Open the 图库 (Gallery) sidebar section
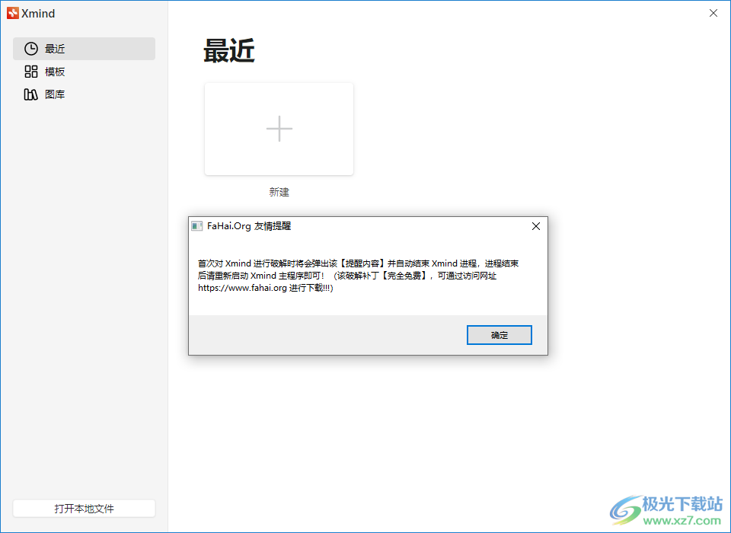731x533 pixels. tap(84, 94)
